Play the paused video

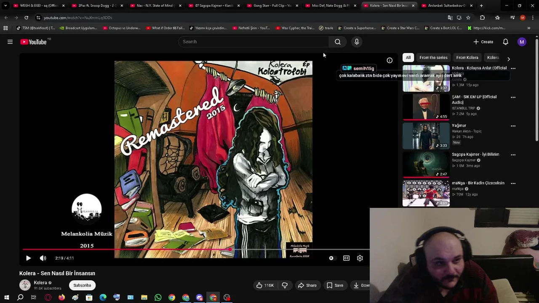(28, 258)
